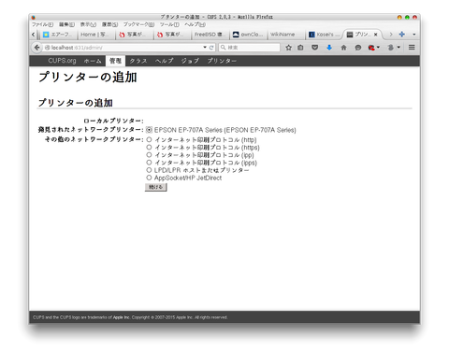The image size is (449, 357).
Task: Click the search magnifier icon
Action: coord(223,48)
